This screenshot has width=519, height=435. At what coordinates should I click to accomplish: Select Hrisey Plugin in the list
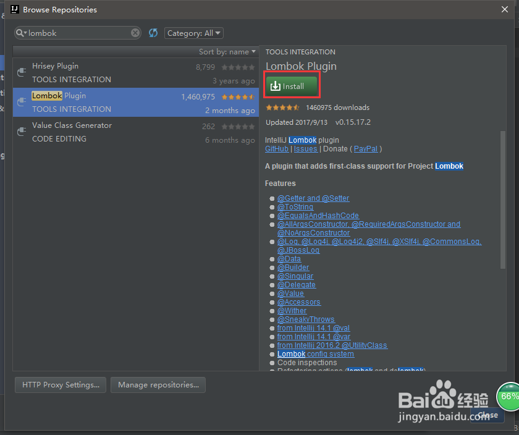tap(136, 73)
